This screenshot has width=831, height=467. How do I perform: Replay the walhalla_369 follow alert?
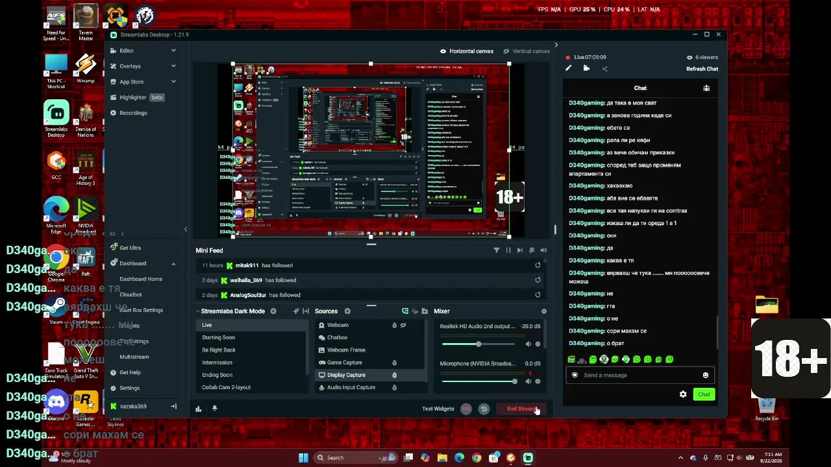point(538,280)
